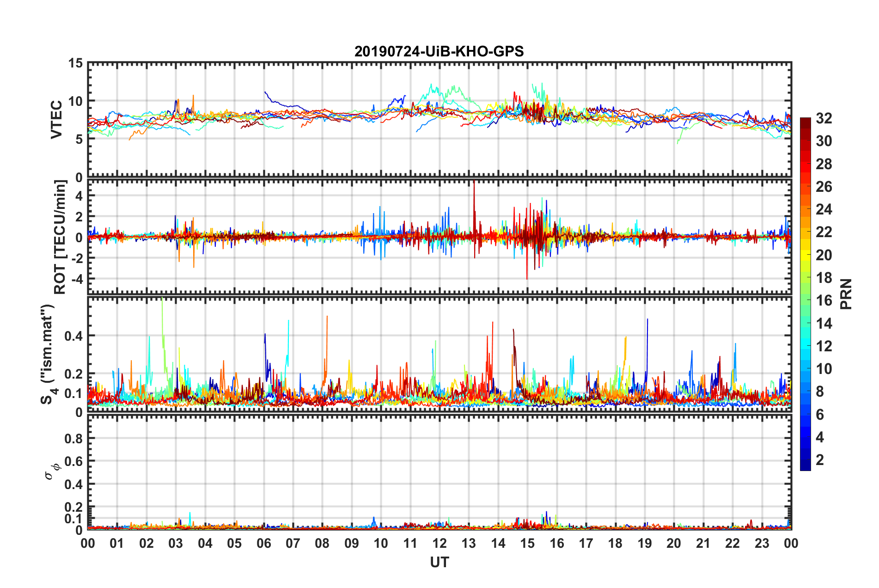Image resolution: width=879 pixels, height=588 pixels.
Task: Click the VTEC blue trace start near 06 UT
Action: (265, 92)
